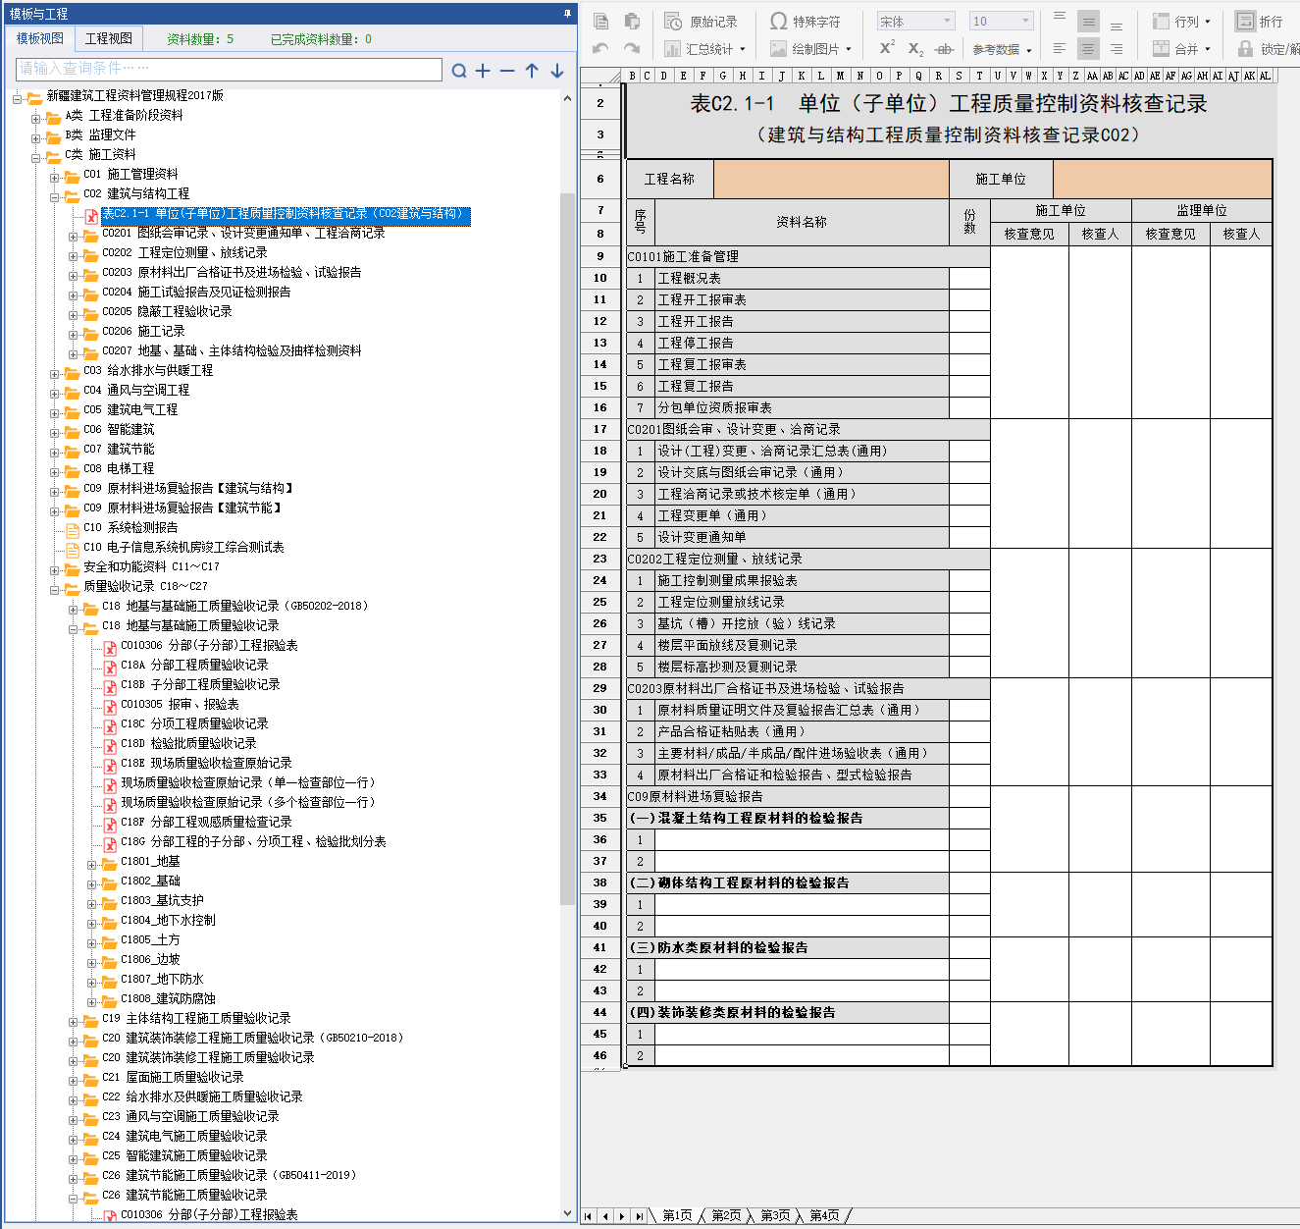1300x1229 pixels.
Task: Open 绘制图片 draw picture dropdown
Action: (810, 48)
